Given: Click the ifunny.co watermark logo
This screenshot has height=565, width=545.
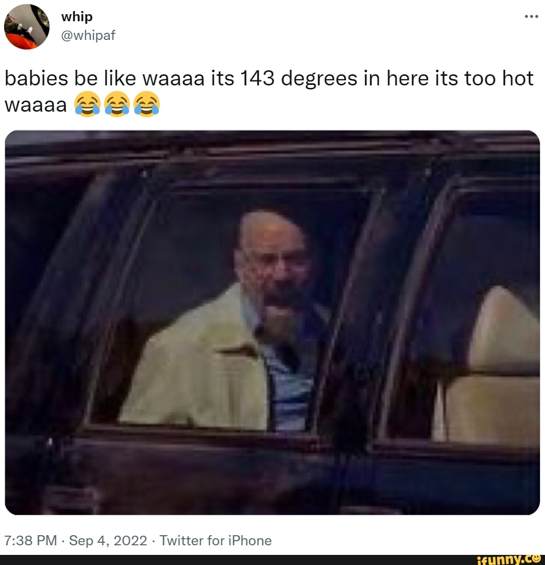Looking at the screenshot, I should (x=511, y=560).
